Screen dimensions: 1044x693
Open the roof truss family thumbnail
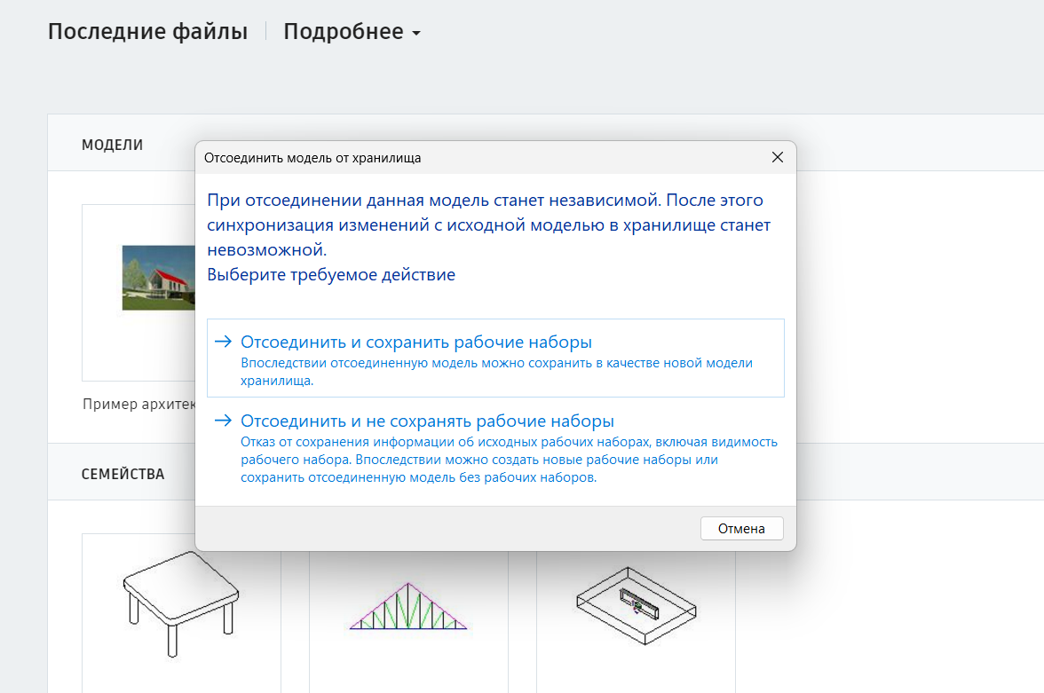click(408, 606)
